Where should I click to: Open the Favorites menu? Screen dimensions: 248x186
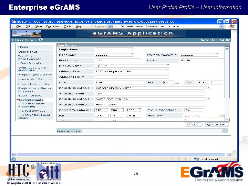point(53,27)
